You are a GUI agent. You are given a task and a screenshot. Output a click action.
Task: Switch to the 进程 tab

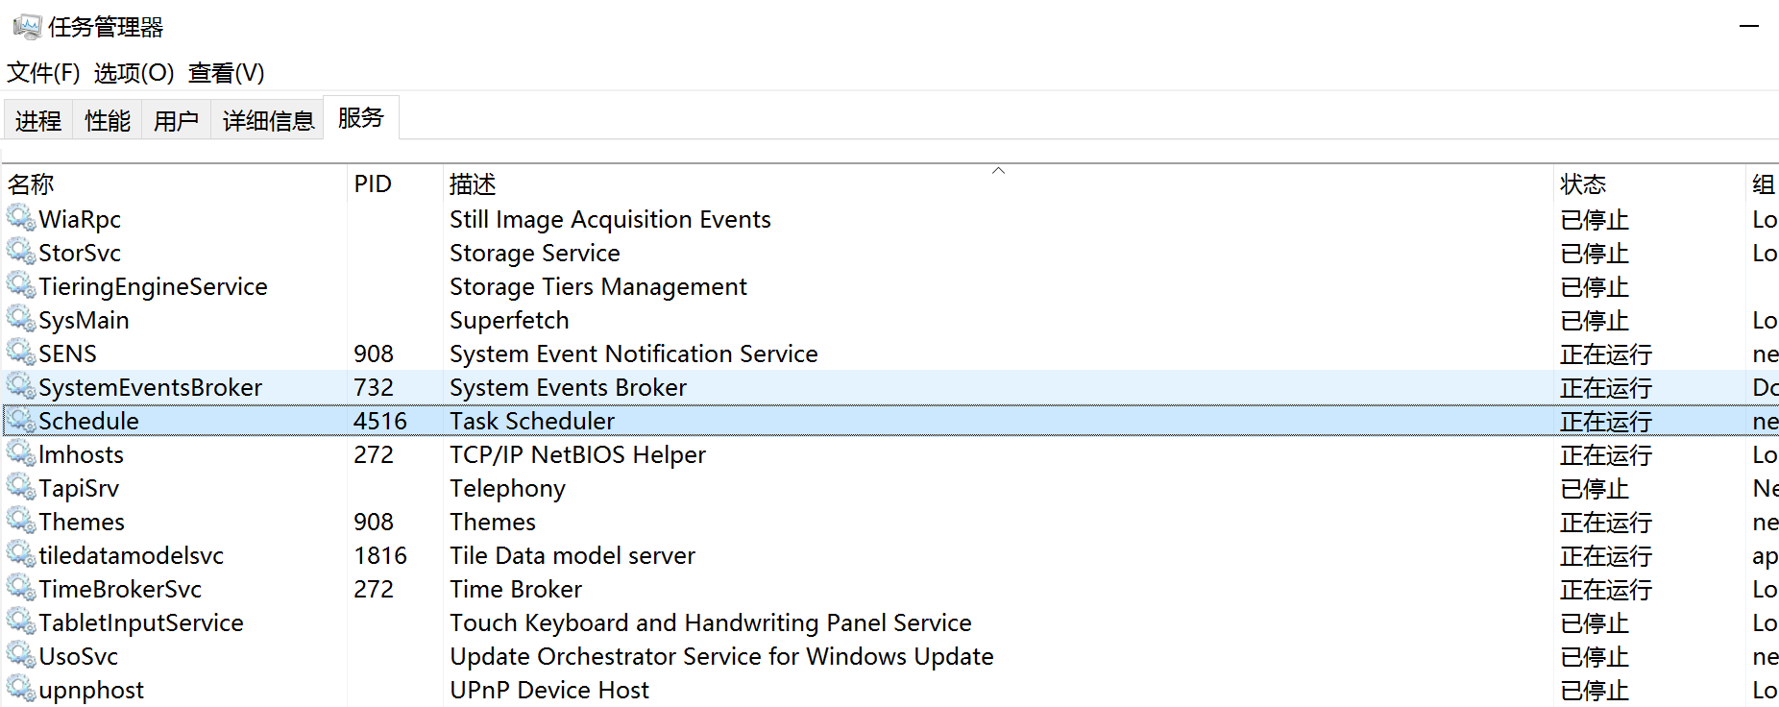click(x=38, y=121)
